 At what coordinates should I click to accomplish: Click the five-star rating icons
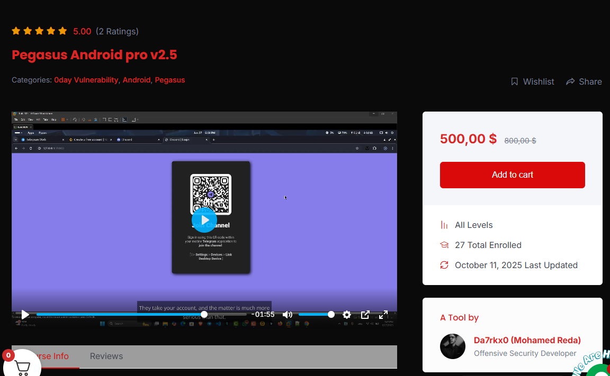(x=39, y=31)
